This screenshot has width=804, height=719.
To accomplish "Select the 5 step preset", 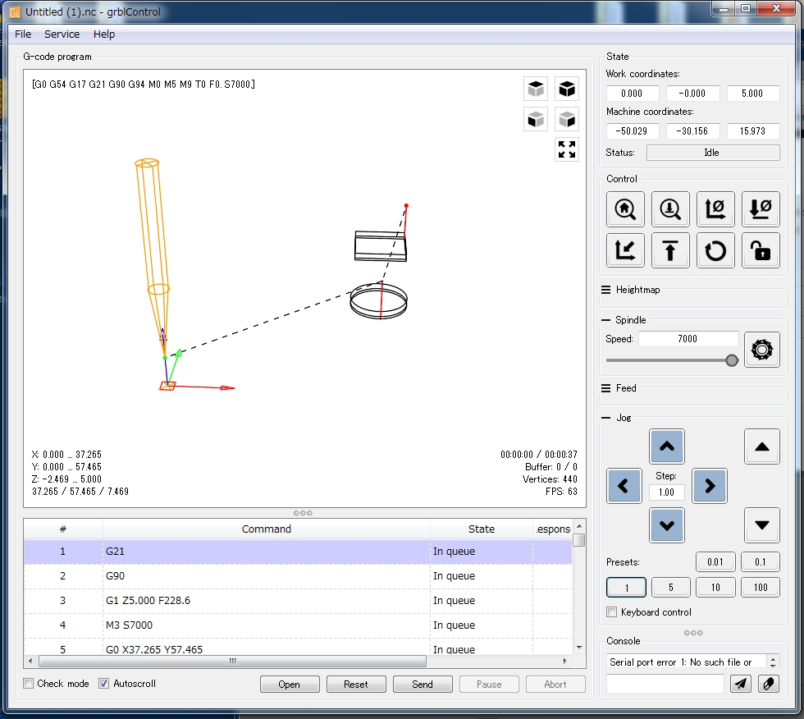I will coord(671,587).
